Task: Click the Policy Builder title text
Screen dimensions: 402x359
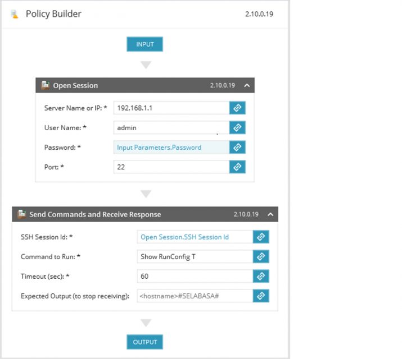Action: [x=53, y=14]
